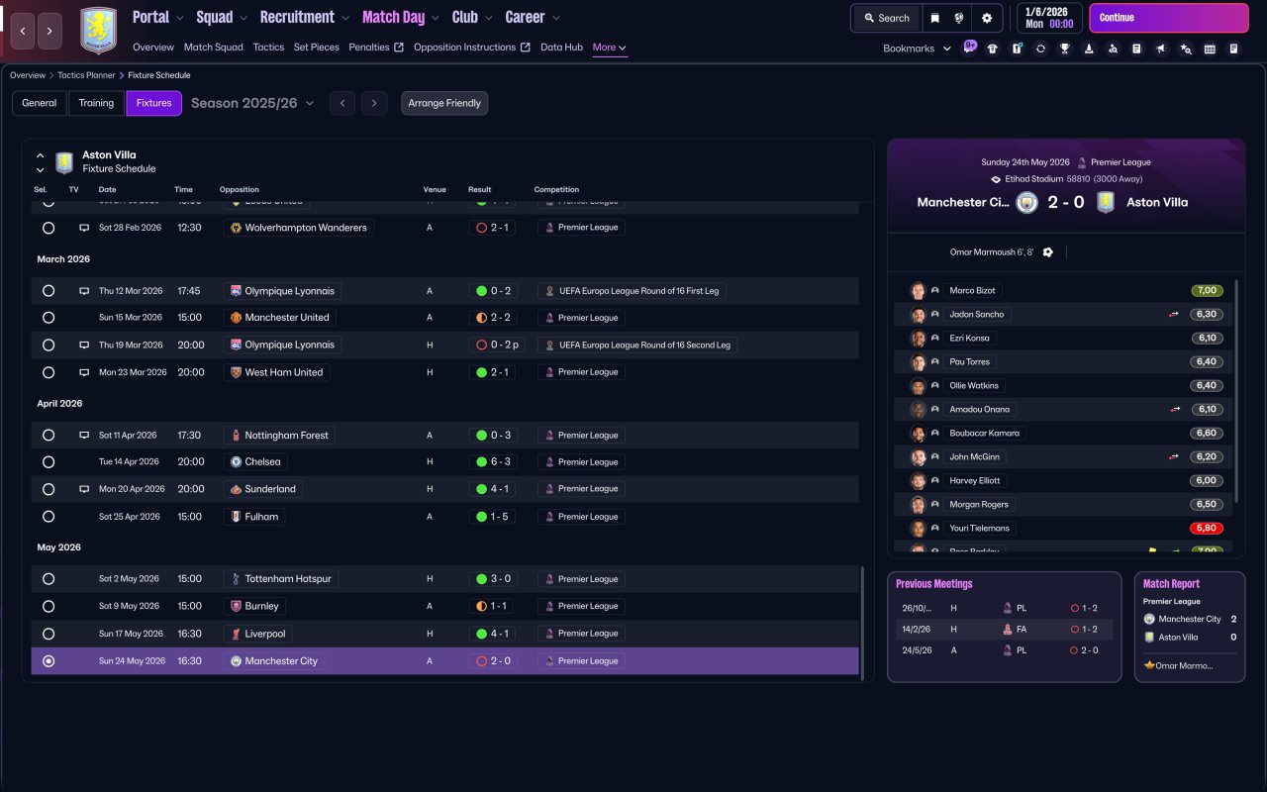
Task: Click the calendar icon in bookmarks bar
Action: click(1210, 49)
